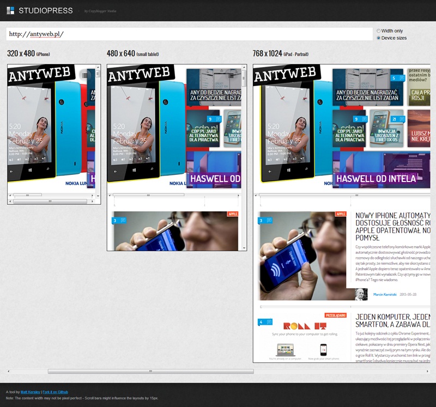This screenshot has width=436, height=407.
Task: Click the URL input field with antyweb.pl
Action: pyautogui.click(x=190, y=34)
